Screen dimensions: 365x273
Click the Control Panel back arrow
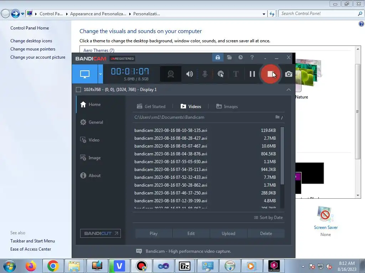[x=6, y=14]
